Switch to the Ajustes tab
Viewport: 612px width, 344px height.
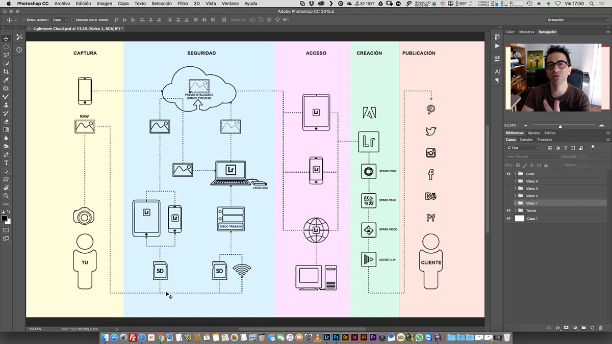coord(533,133)
